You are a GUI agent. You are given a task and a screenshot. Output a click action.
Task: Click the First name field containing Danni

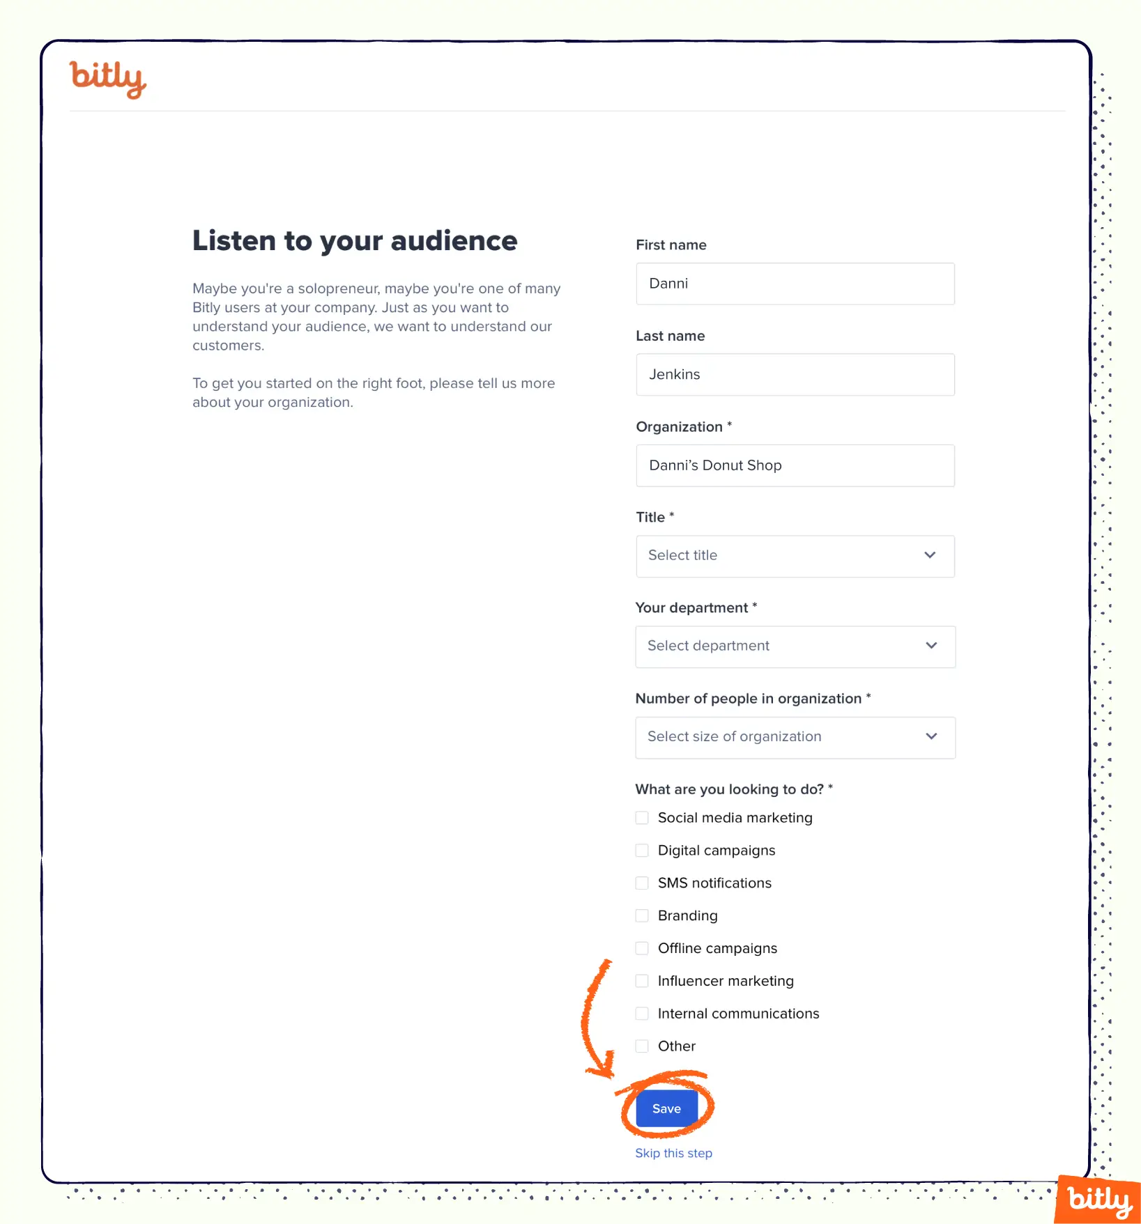point(795,284)
